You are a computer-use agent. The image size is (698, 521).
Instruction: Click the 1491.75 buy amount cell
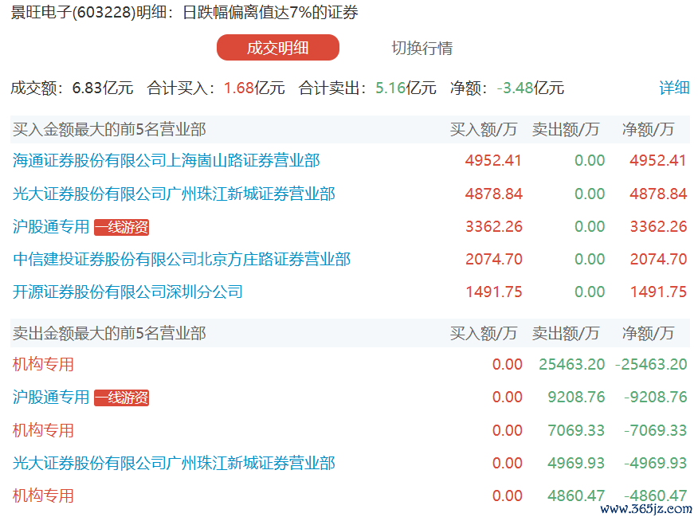494,292
